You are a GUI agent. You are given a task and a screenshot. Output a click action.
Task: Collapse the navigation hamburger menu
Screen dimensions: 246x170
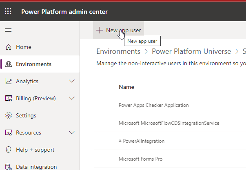pos(8,30)
